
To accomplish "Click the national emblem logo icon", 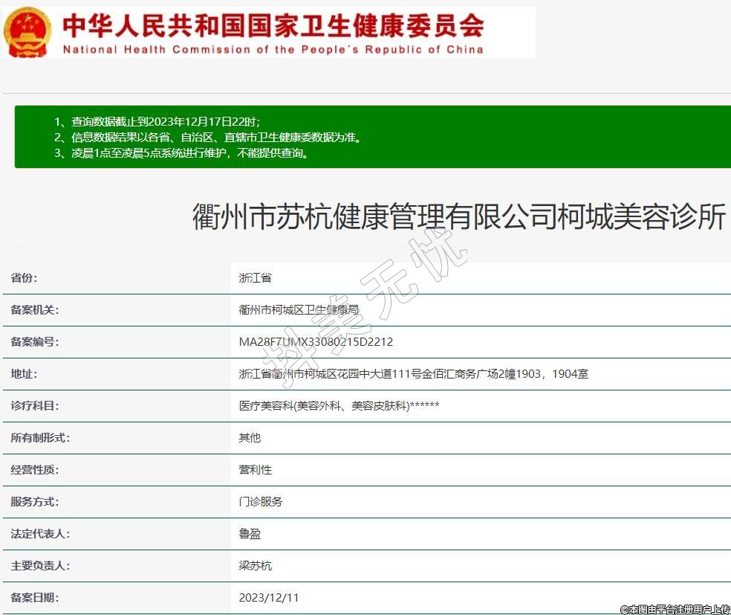I will pyautogui.click(x=28, y=32).
